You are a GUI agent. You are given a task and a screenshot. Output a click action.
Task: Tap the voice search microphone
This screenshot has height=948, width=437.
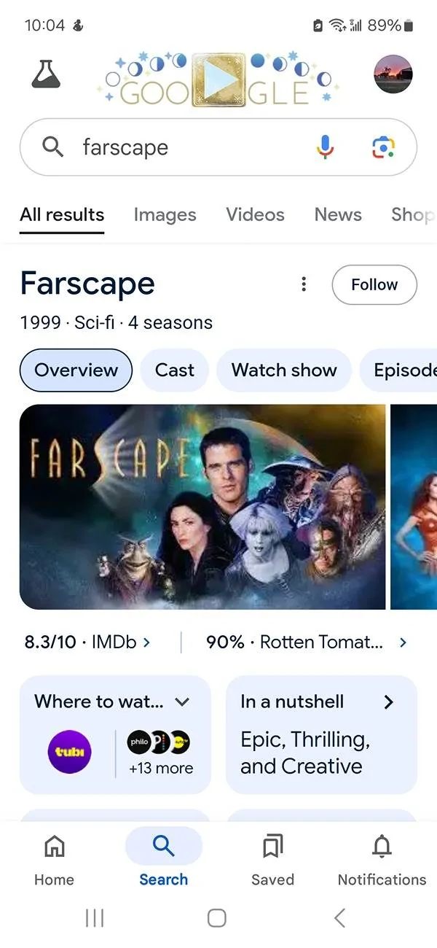click(326, 147)
